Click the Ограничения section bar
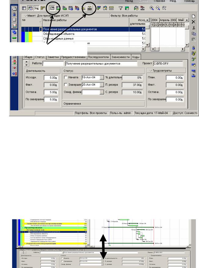 (x=103, y=104)
